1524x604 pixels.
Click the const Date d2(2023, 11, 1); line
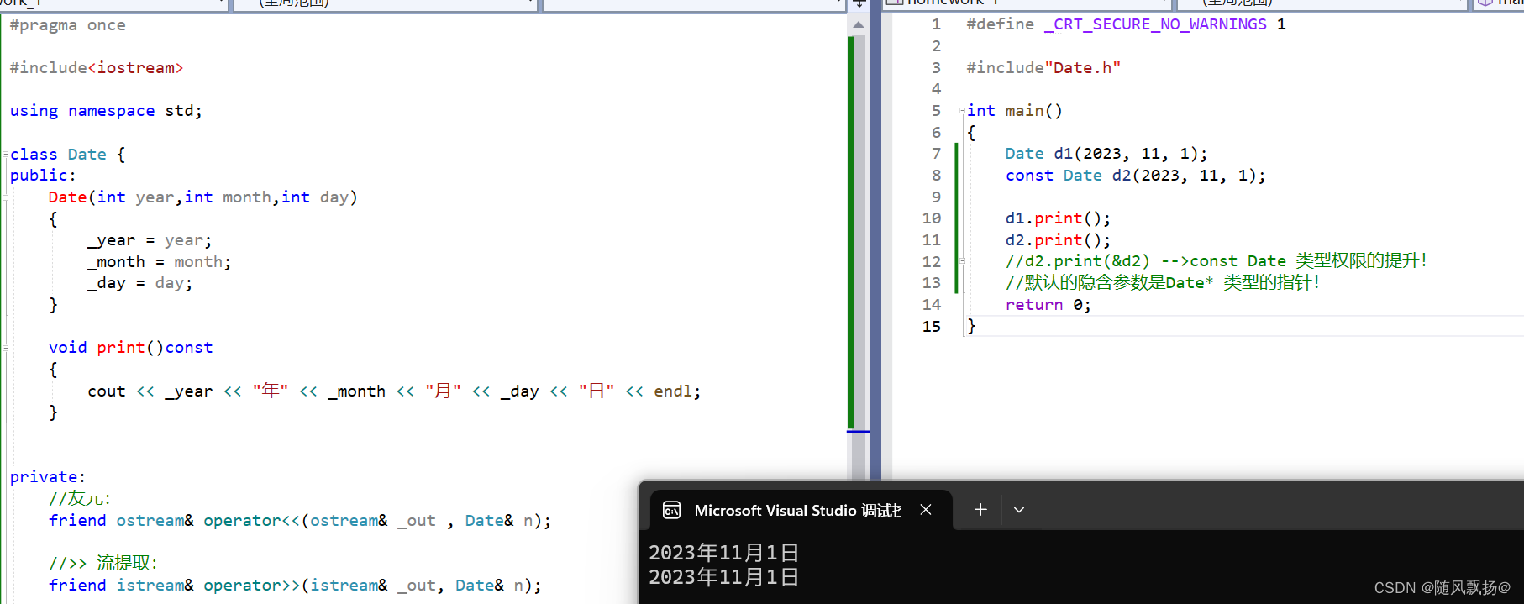(1135, 176)
